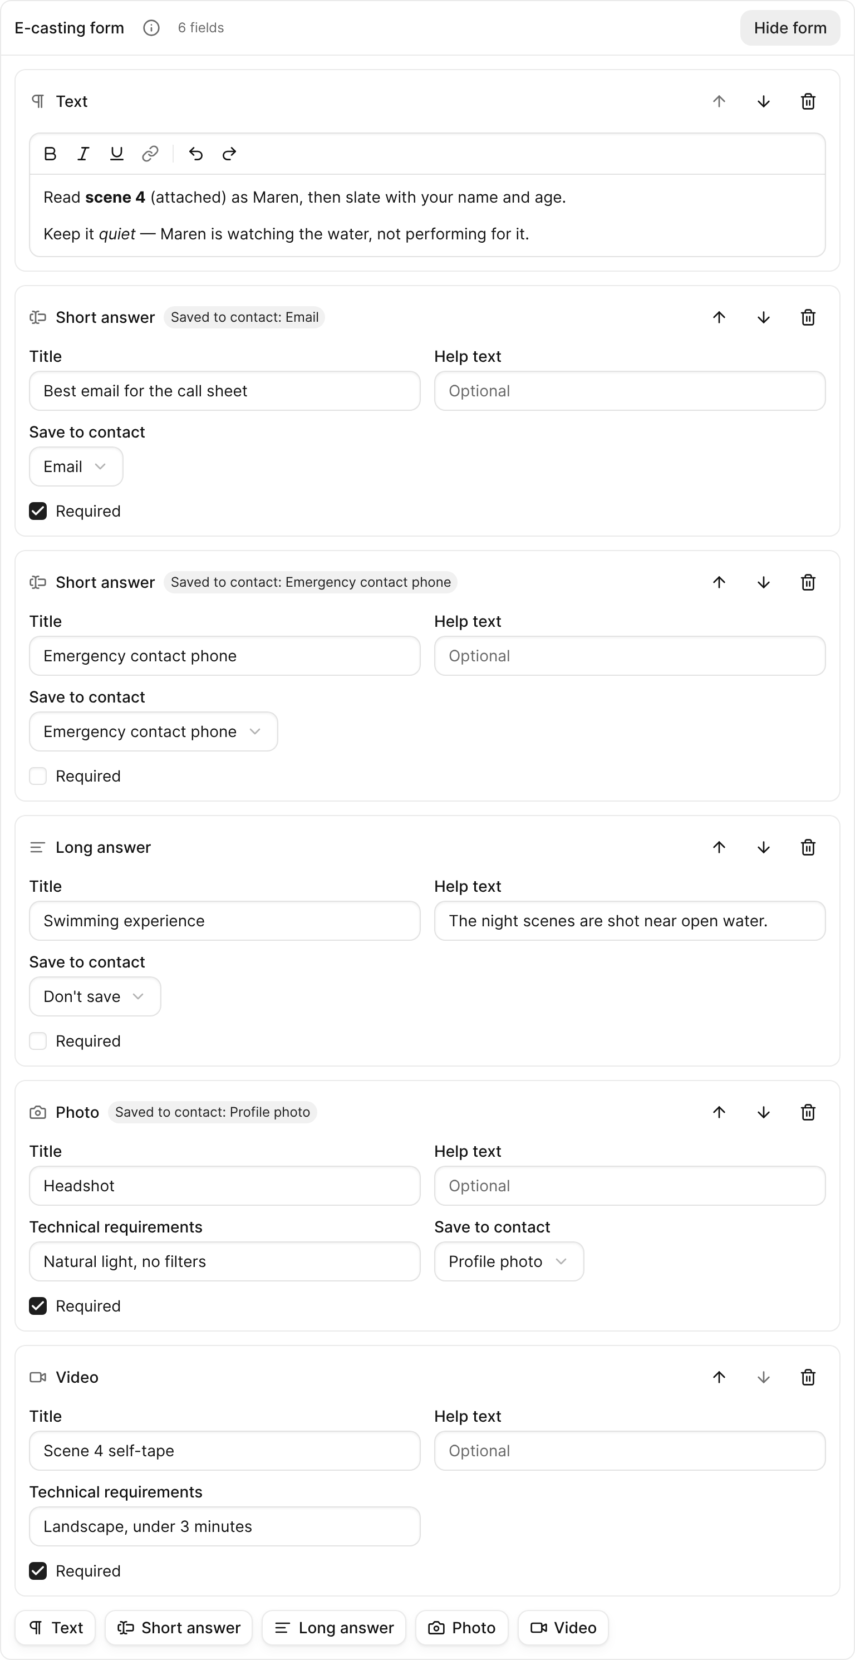The height and width of the screenshot is (1660, 855).
Task: Click the Hide form button
Action: [x=790, y=28]
